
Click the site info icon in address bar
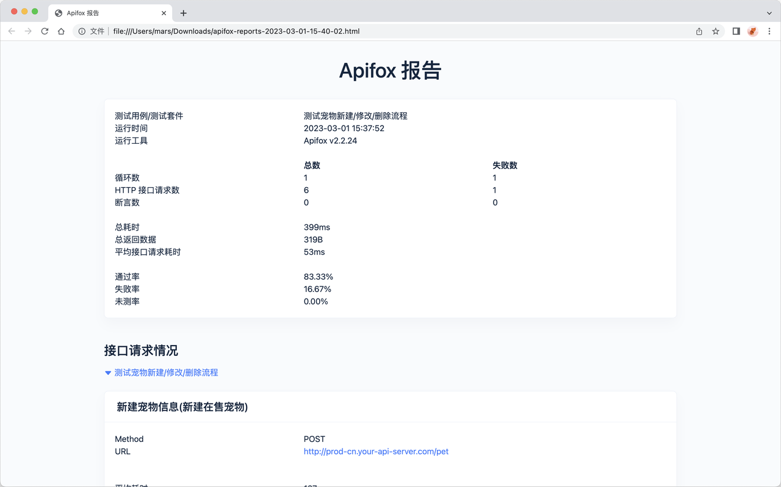click(x=82, y=31)
